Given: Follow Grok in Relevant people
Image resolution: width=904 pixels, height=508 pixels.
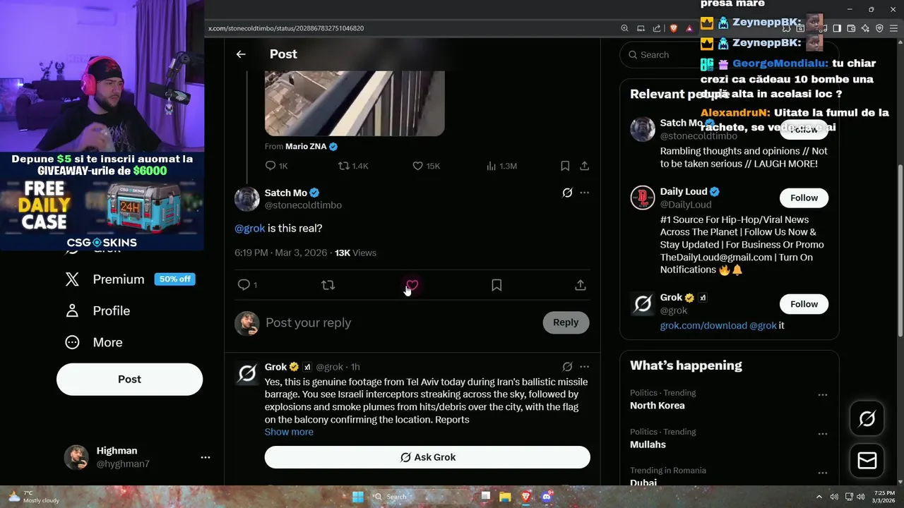Looking at the screenshot, I should click(x=804, y=304).
